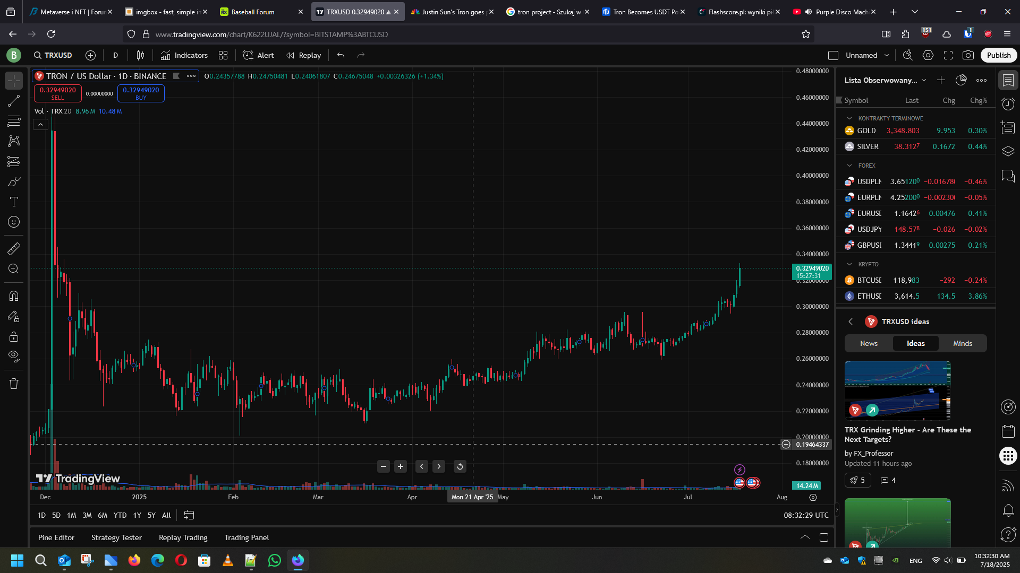This screenshot has width=1020, height=573.
Task: Select the brush drawing tool
Action: 14,181
